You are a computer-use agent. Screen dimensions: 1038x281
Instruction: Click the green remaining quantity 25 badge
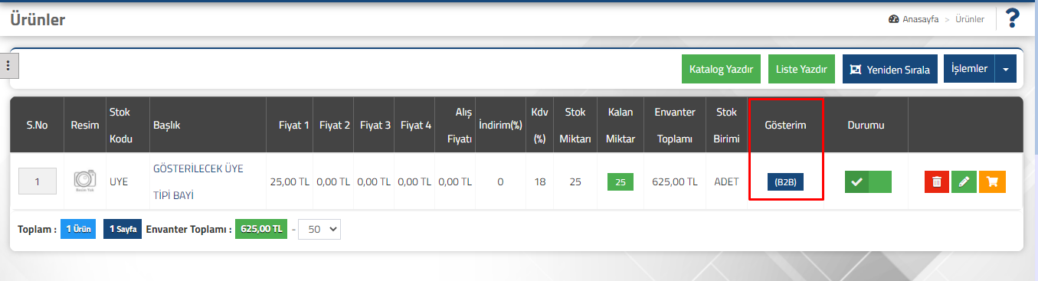[x=621, y=182]
